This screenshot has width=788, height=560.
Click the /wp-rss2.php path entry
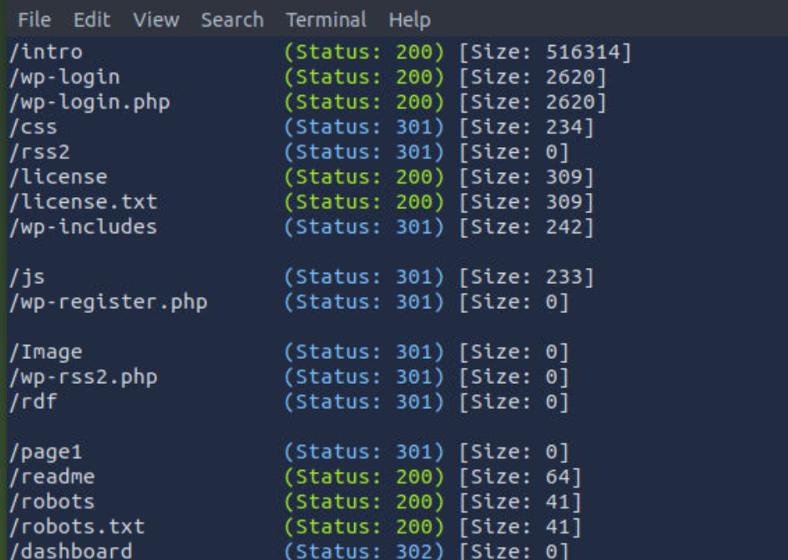[84, 377]
